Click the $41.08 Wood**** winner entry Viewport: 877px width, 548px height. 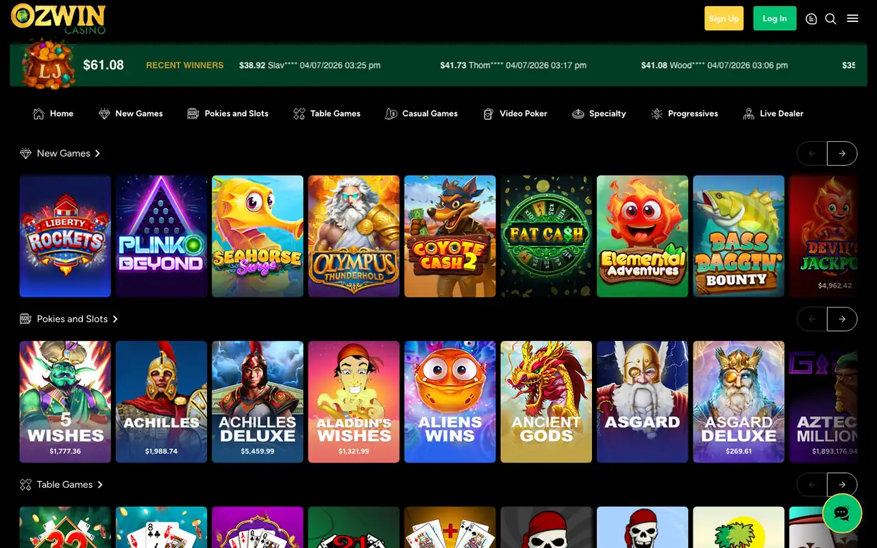point(715,65)
